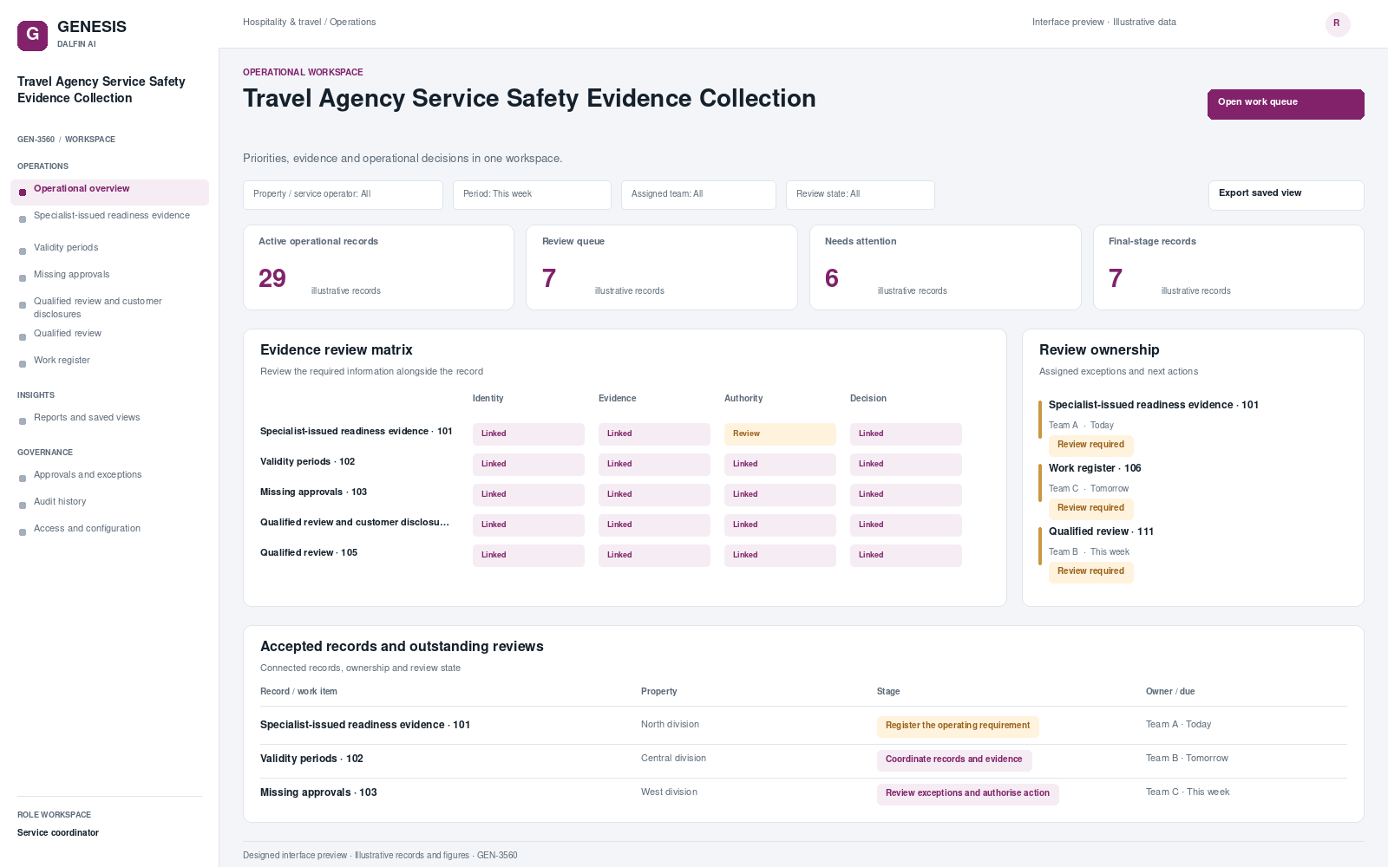Click Decision Linked chip for Qualified review · 105
This screenshot has height=867, width=1388.
906,556
